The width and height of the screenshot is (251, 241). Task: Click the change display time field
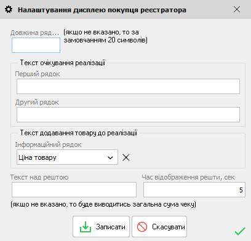click(x=194, y=190)
